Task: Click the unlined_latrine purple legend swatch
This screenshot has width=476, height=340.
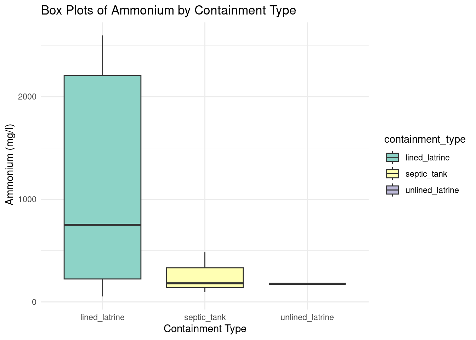Action: pos(392,190)
